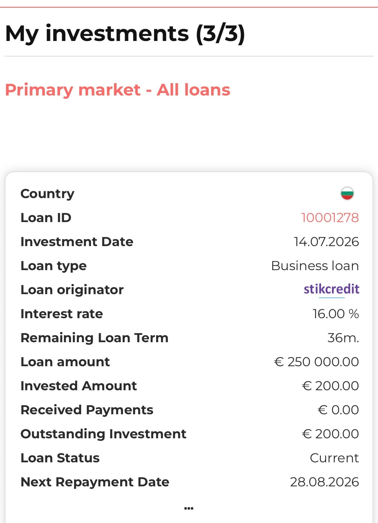Click the Country row label
The image size is (378, 523).
[47, 194]
